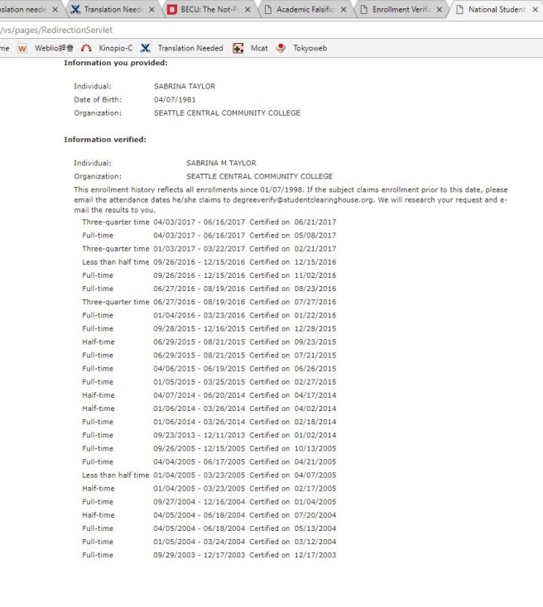Select the National Student tab
The height and width of the screenshot is (607, 543).
tap(495, 10)
